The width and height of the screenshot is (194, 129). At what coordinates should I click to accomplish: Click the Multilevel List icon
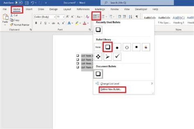[x=111, y=17]
